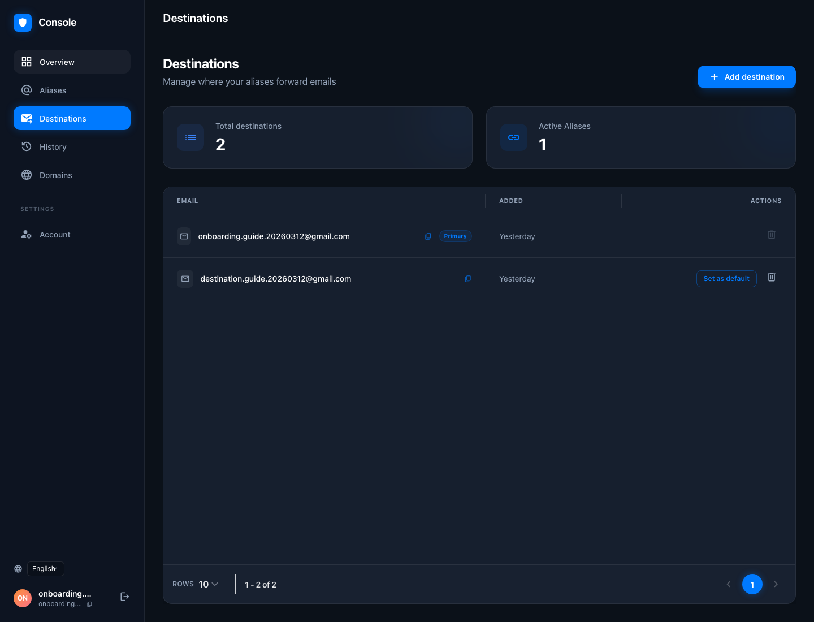Click the Active Aliases link icon
Screen dimensions: 814x622
coord(514,137)
